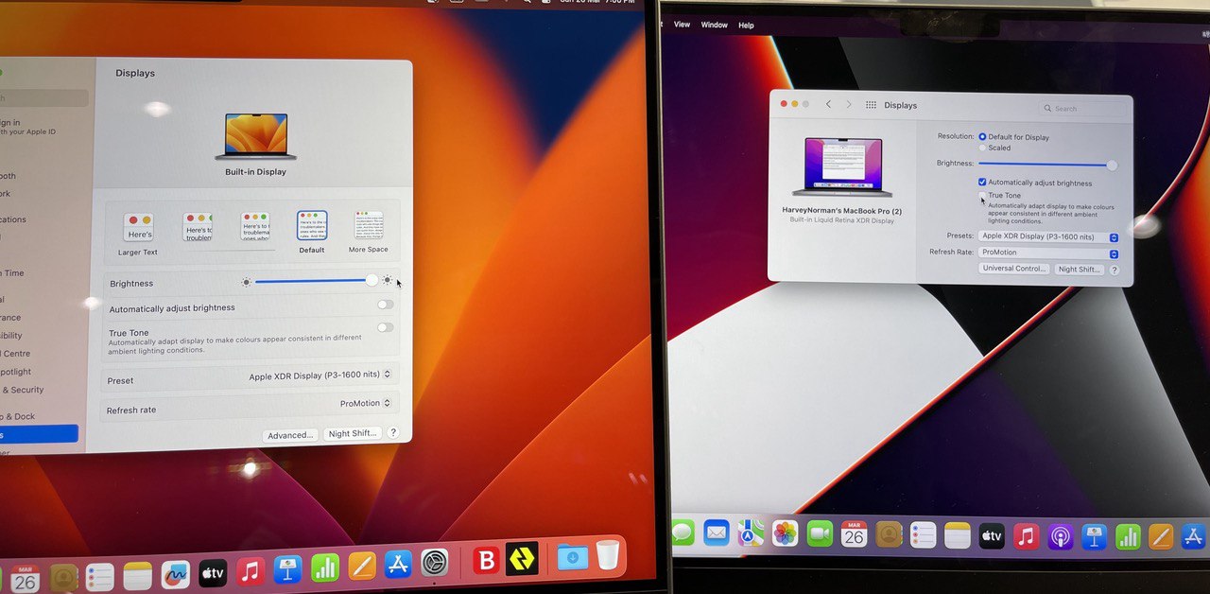The image size is (1210, 594).
Task: Open Contacts in the orange desktop's dock
Action: click(x=63, y=577)
